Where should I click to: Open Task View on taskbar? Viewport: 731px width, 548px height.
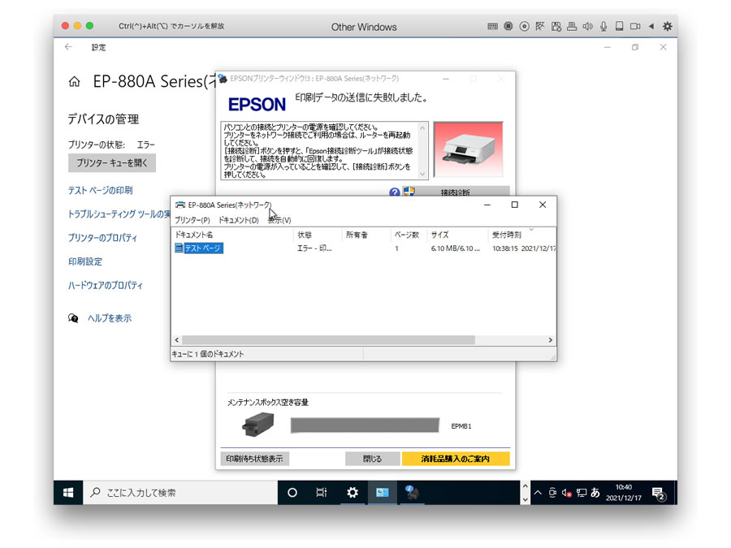322,493
